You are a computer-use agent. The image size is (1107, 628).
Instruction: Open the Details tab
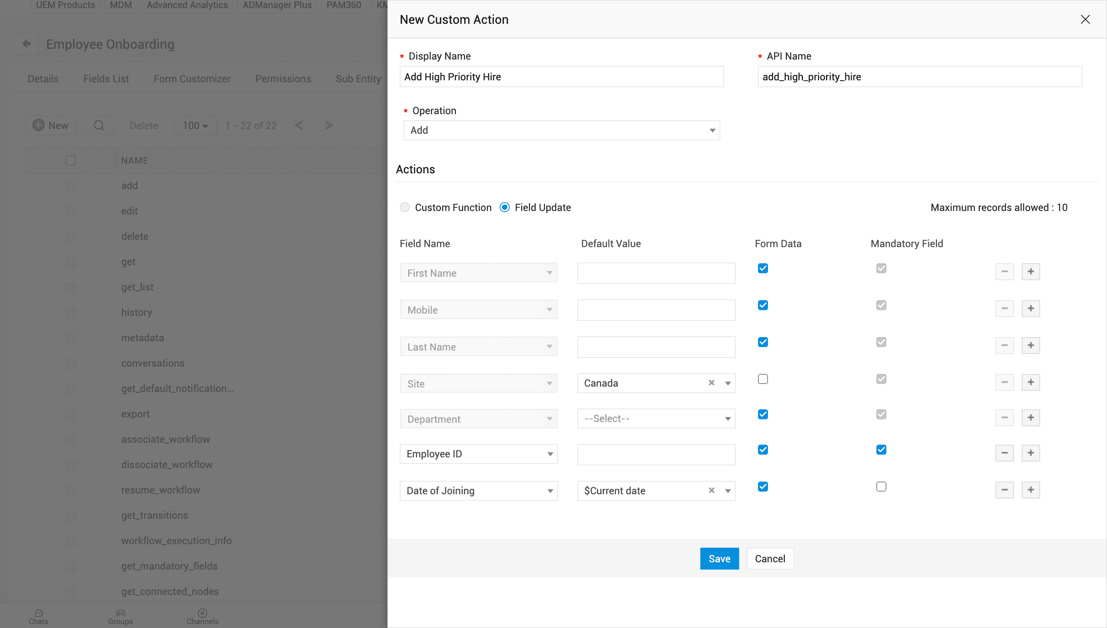tap(43, 78)
